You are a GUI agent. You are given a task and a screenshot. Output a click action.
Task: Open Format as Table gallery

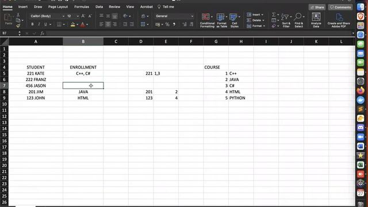tap(221, 21)
